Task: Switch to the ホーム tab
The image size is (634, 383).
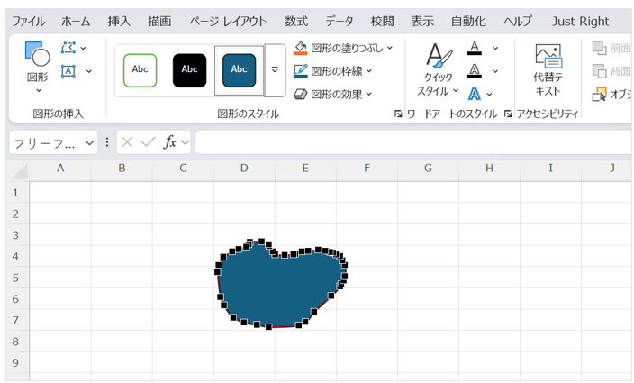Action: click(76, 21)
